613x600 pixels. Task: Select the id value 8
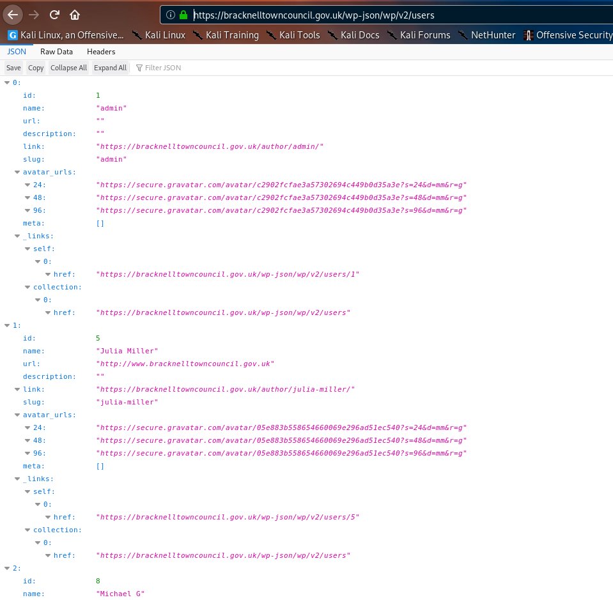tap(98, 581)
